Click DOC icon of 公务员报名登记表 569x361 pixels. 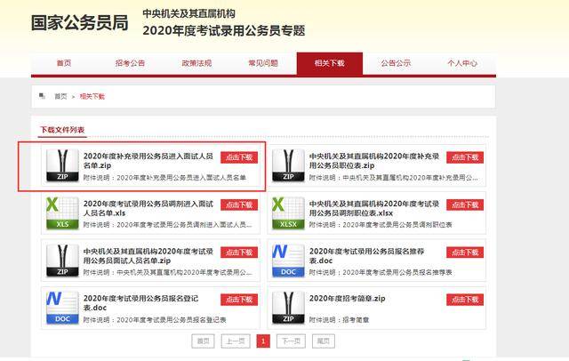pyautogui.click(x=62, y=308)
